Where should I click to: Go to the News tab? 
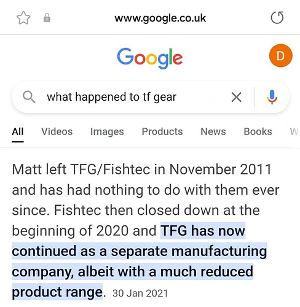coord(213,131)
